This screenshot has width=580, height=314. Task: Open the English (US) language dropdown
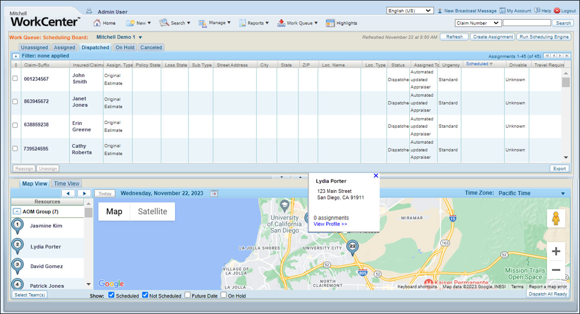[x=410, y=11]
